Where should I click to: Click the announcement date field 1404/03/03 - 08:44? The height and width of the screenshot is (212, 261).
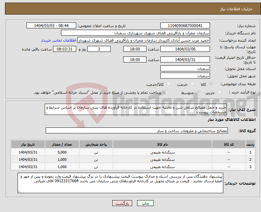coord(51,25)
